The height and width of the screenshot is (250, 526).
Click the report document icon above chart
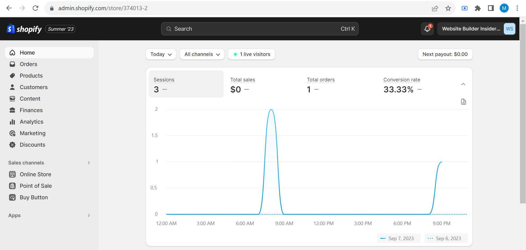pos(463,102)
